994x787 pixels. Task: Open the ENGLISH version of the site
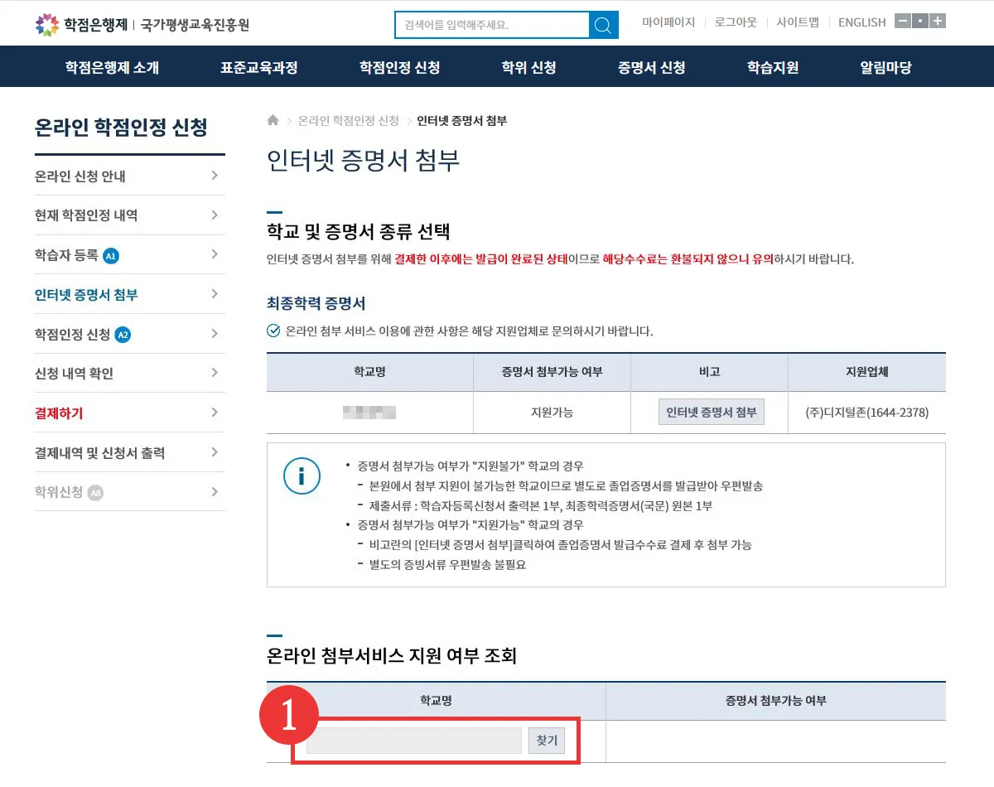[861, 22]
